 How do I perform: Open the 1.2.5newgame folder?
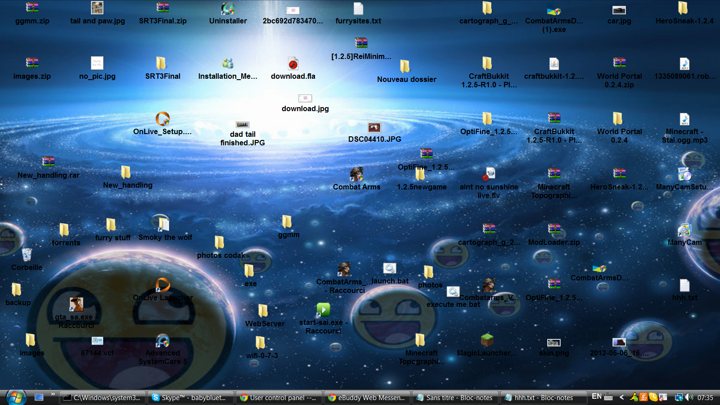point(420,174)
